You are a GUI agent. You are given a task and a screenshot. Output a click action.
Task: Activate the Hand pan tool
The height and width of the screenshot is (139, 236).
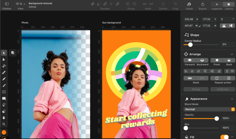coord(4,118)
